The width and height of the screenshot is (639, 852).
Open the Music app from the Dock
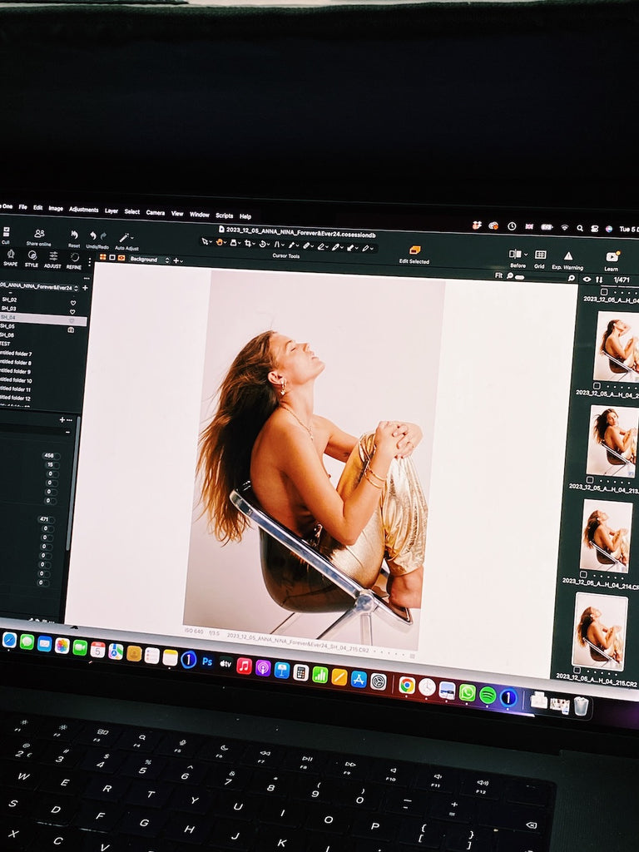tap(244, 665)
